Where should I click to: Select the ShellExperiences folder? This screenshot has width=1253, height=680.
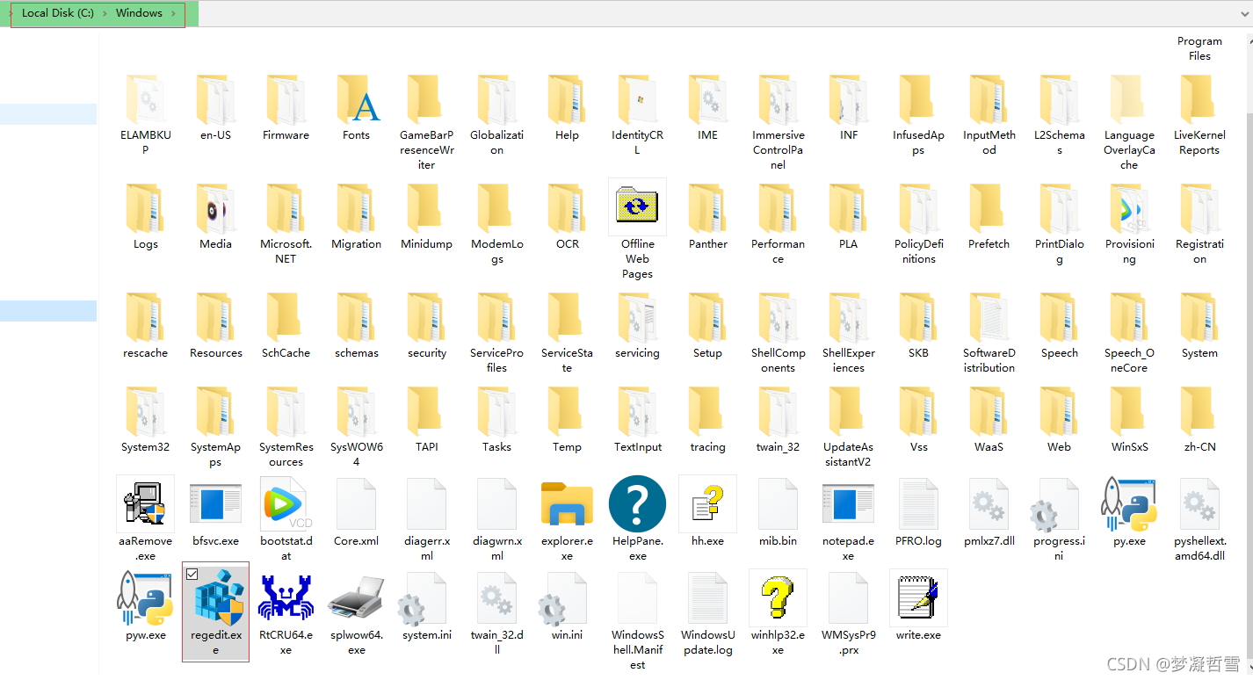(848, 333)
